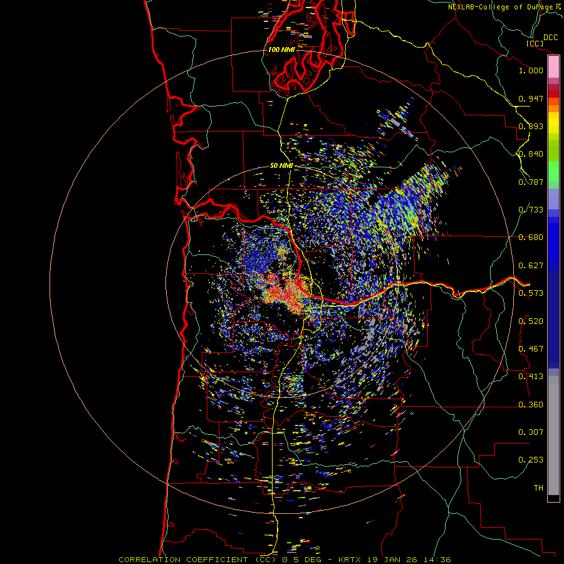The image size is (564, 564).
Task: Click the Correlation Coefficient caption at bottom
Action: 285,560
